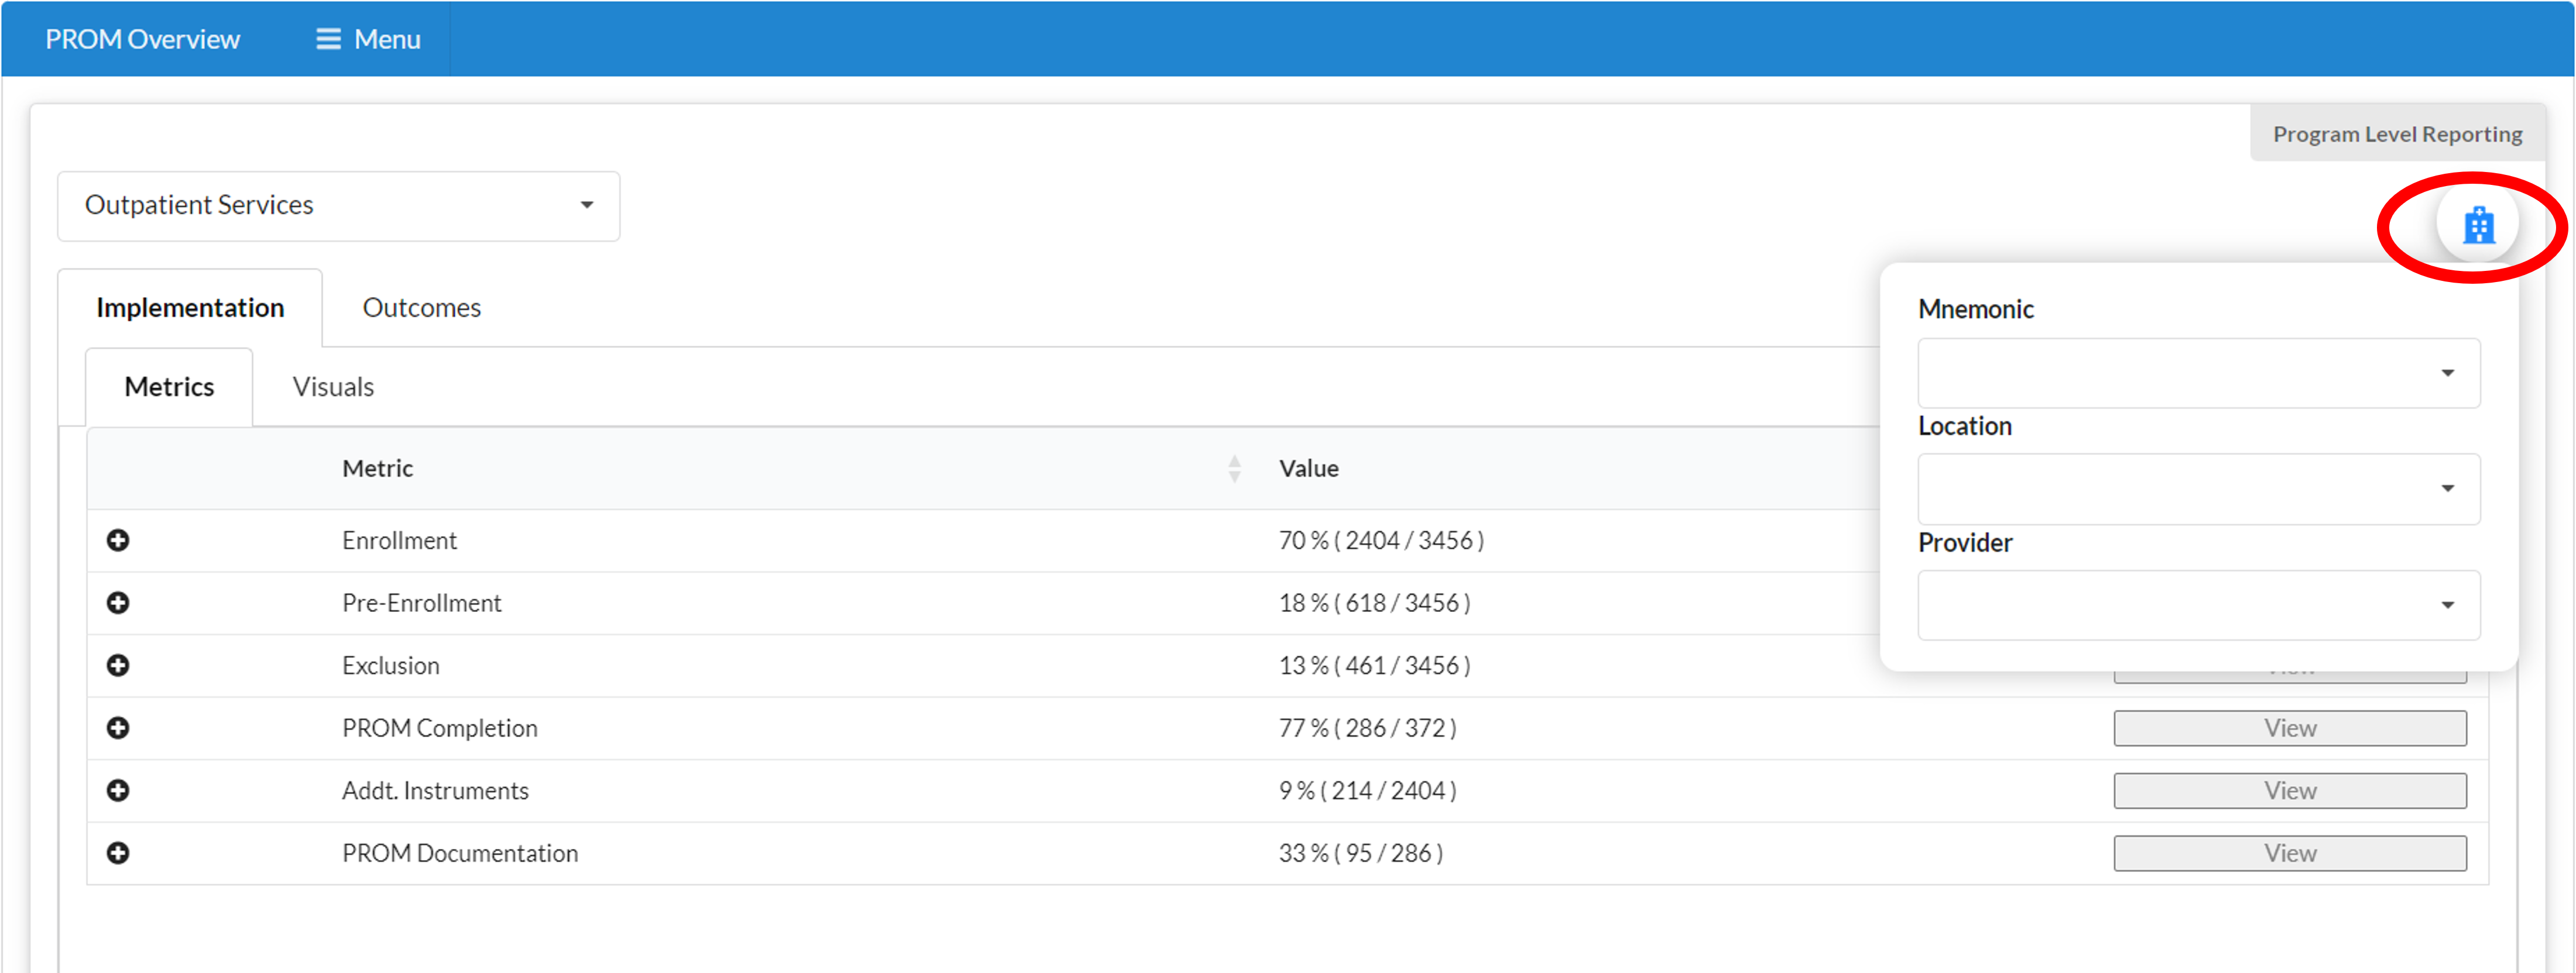
Task: Click the Metric column header
Action: click(x=377, y=469)
